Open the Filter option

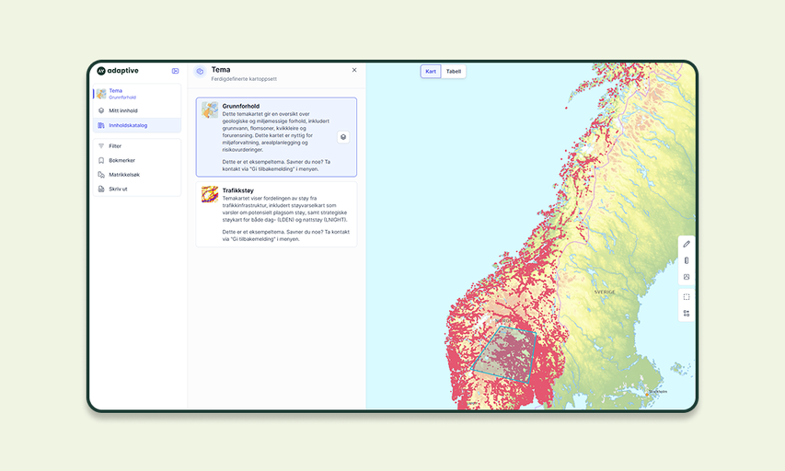point(115,146)
